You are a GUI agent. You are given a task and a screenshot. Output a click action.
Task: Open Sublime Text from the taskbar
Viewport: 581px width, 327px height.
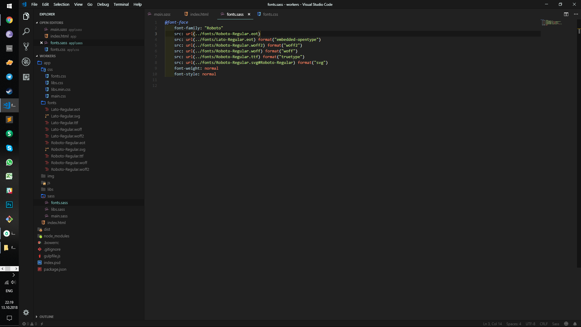click(9, 120)
